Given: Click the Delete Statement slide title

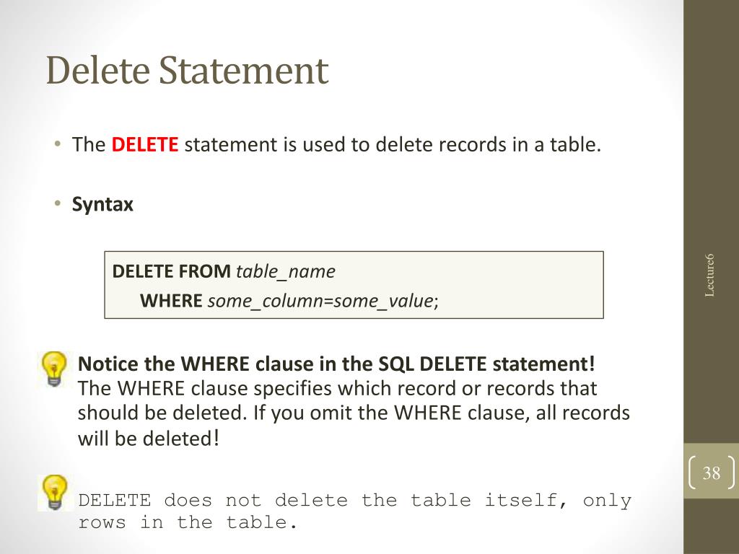Looking at the screenshot, I should coord(187,71).
